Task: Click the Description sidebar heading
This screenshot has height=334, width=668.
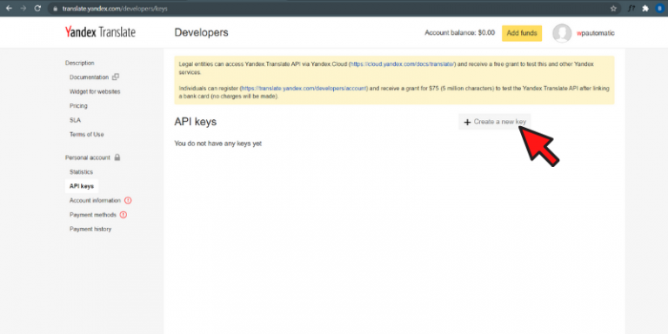Action: (x=80, y=63)
